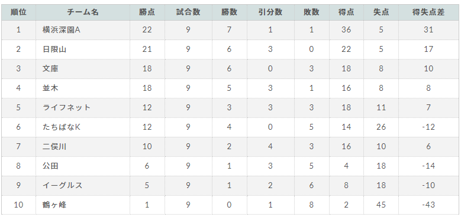This screenshot has width=461, height=217.
Task: Click the 鶴ヶ峰 team name
Action: (54, 205)
